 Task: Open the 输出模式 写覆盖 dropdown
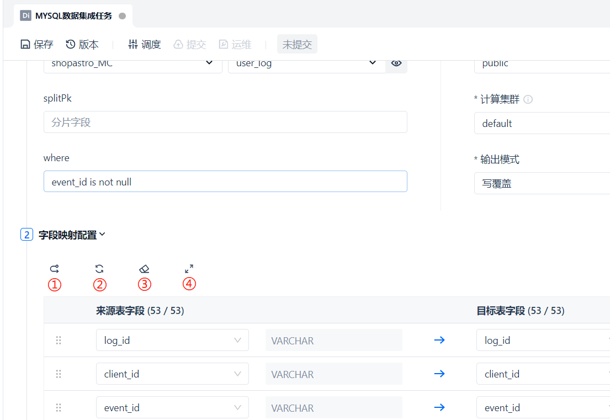click(541, 183)
